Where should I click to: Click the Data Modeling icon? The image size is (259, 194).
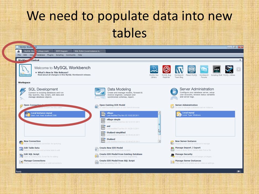tap(100, 92)
